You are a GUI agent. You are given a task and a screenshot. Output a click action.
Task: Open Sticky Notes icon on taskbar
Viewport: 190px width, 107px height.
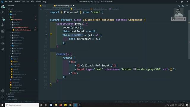pos(65,105)
